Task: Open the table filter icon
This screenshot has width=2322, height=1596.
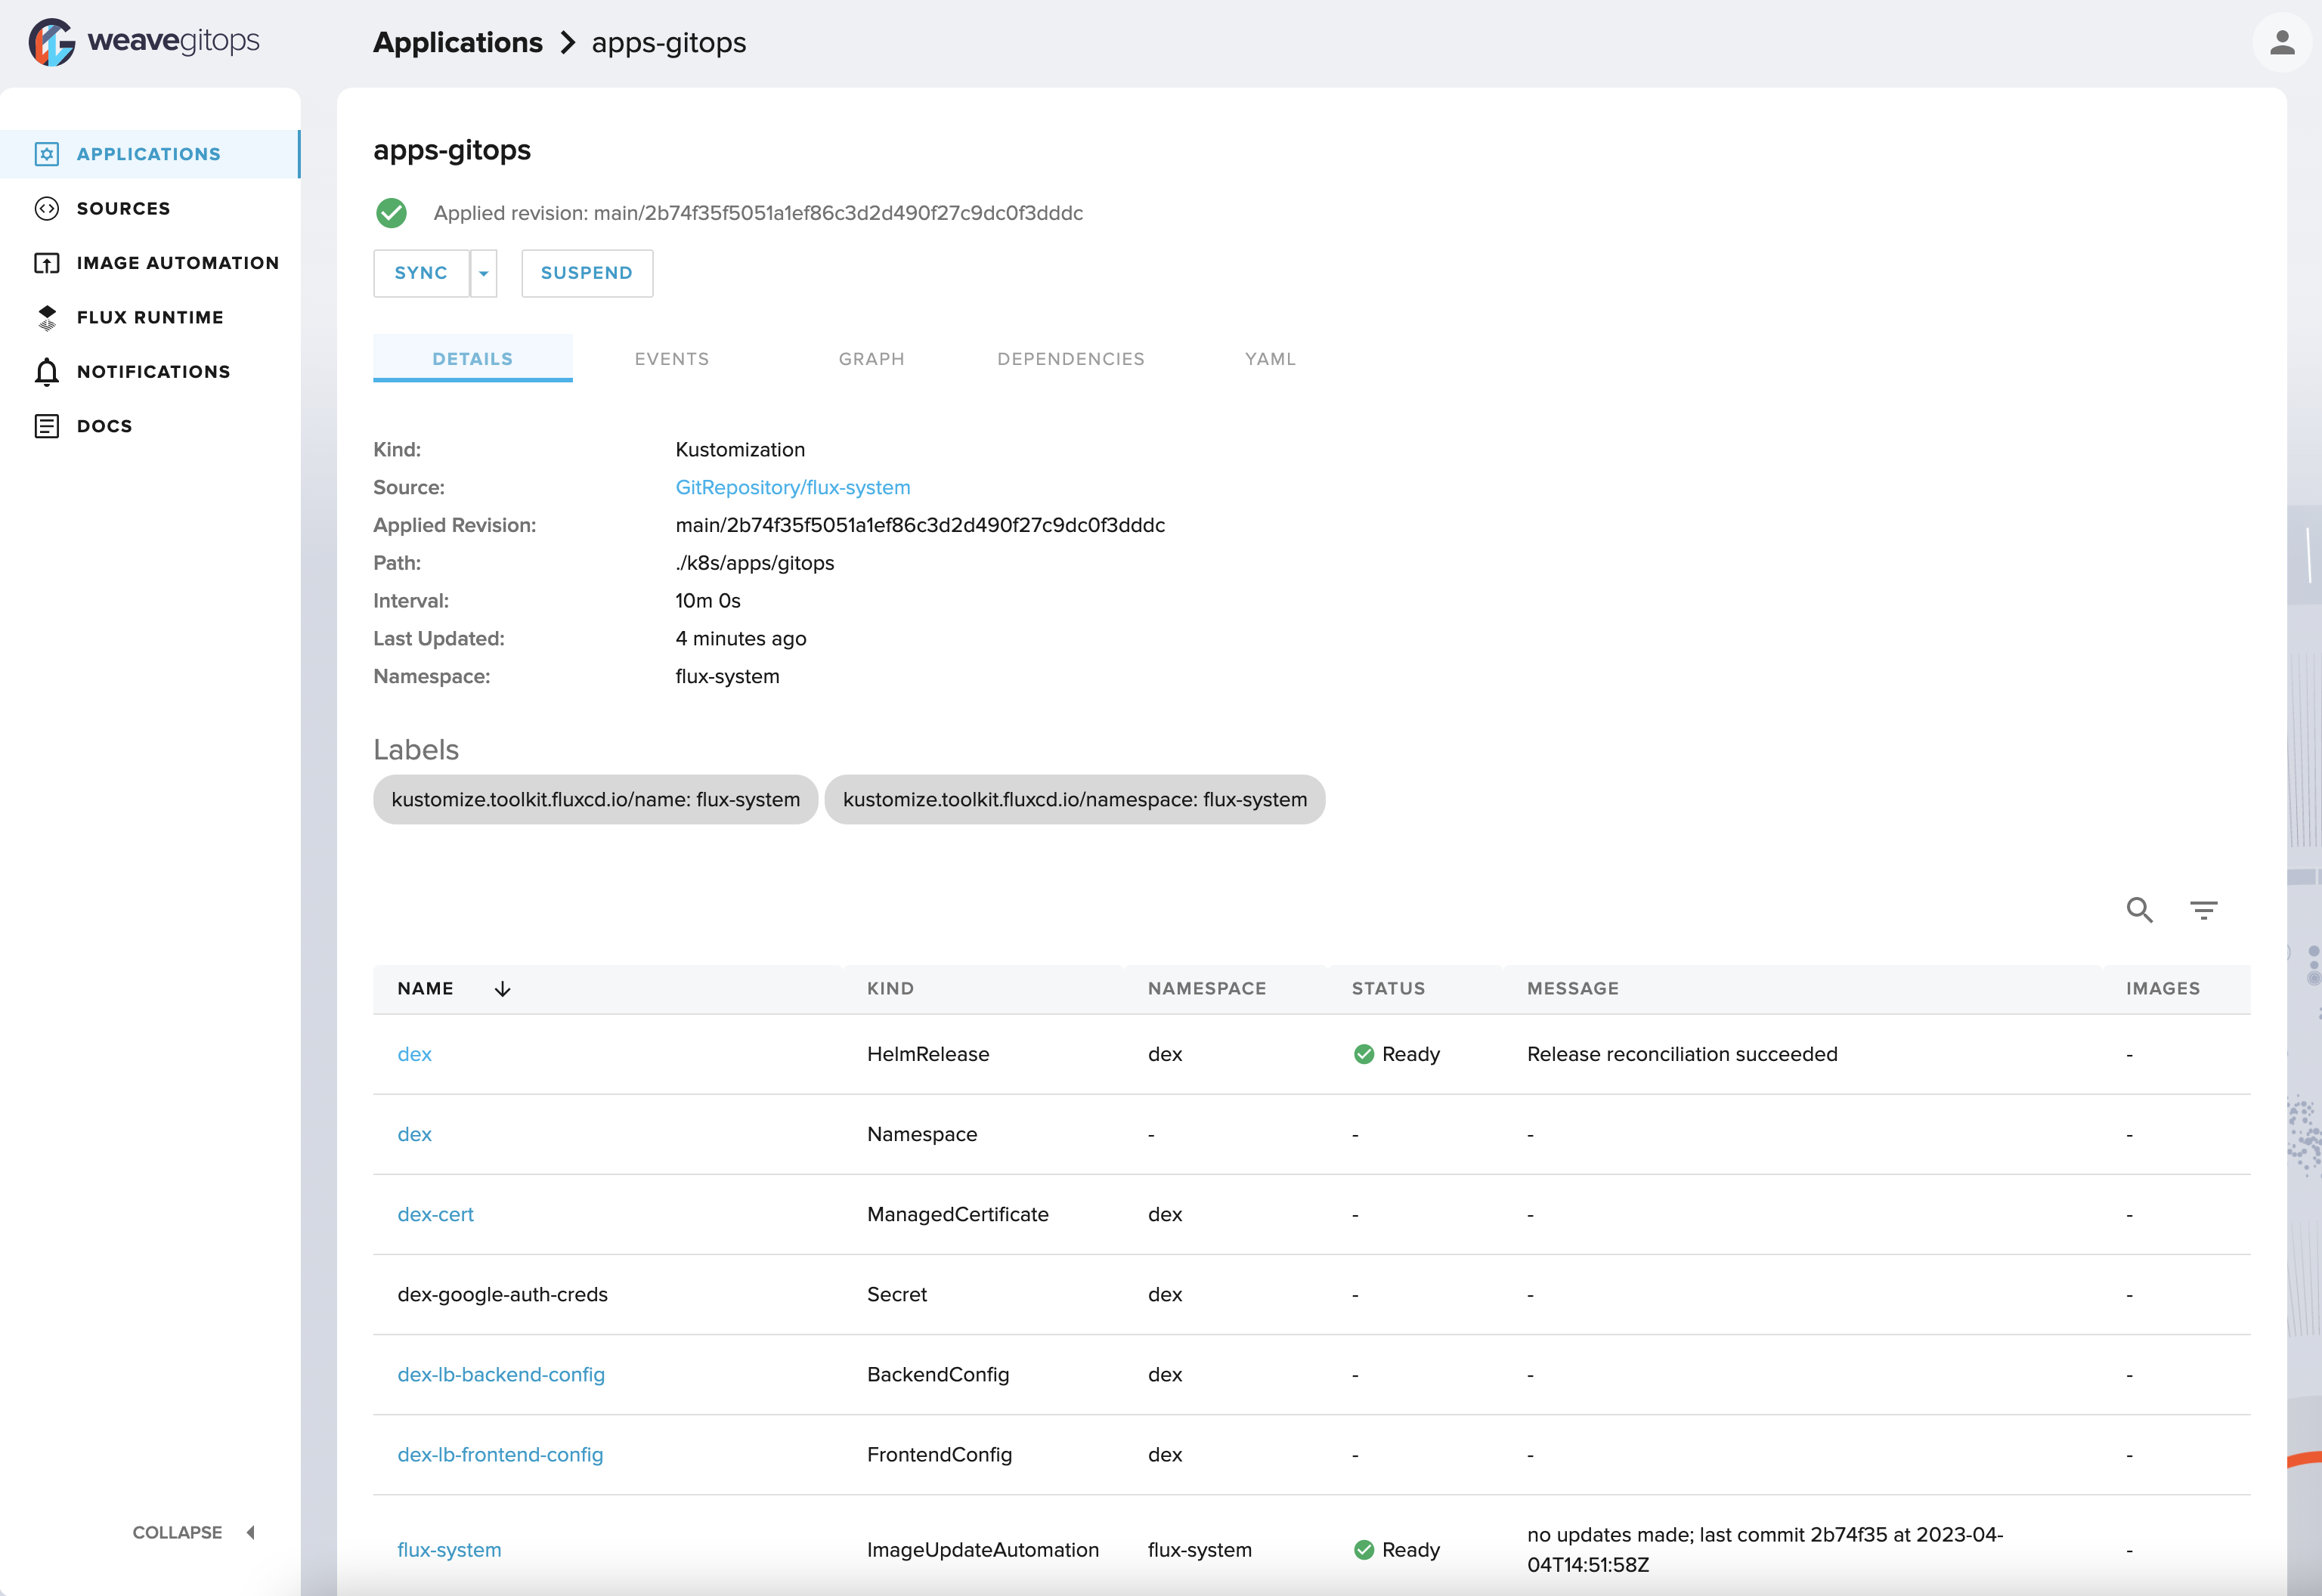Action: pos(2203,910)
